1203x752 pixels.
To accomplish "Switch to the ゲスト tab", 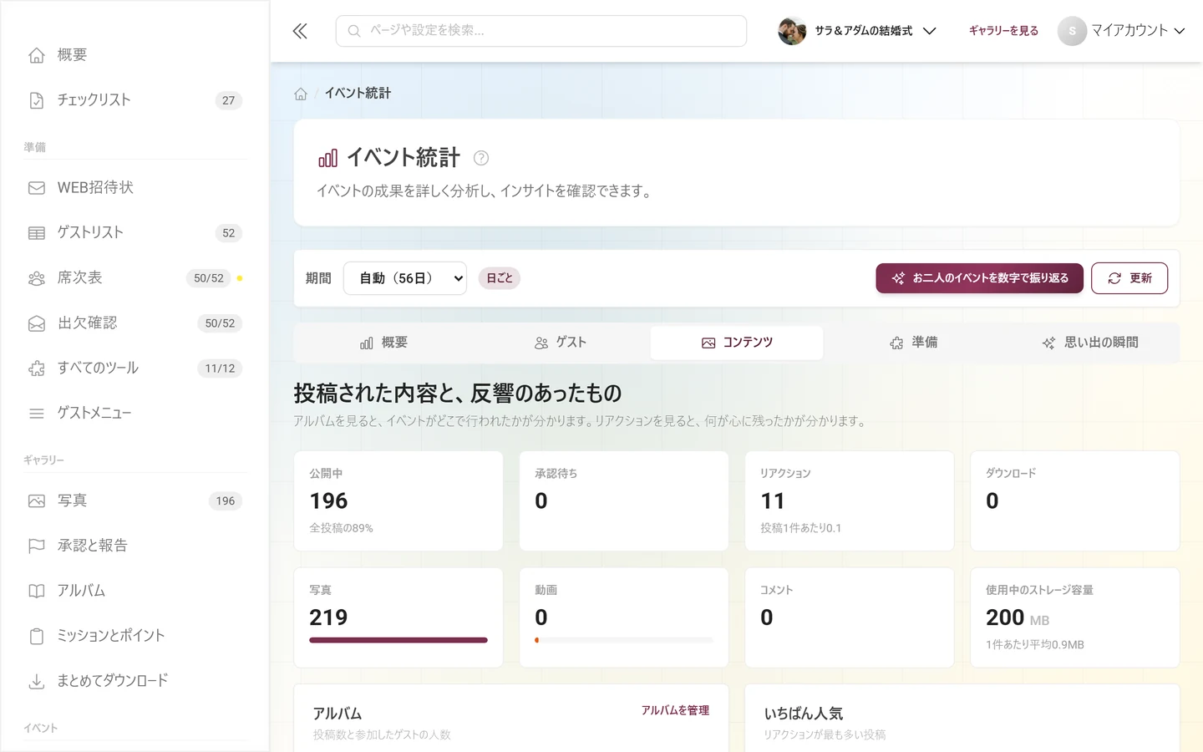I will (561, 343).
